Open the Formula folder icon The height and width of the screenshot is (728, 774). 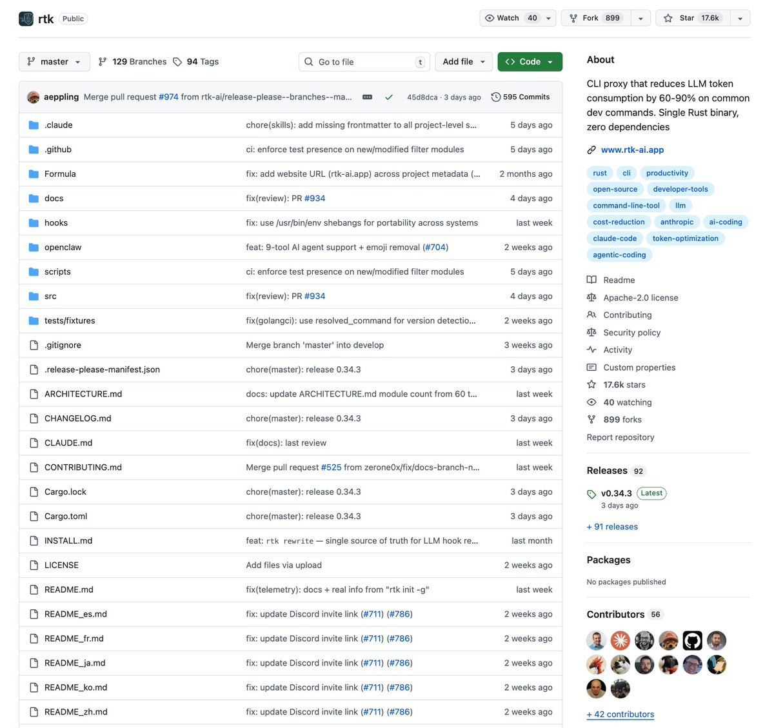tap(34, 174)
